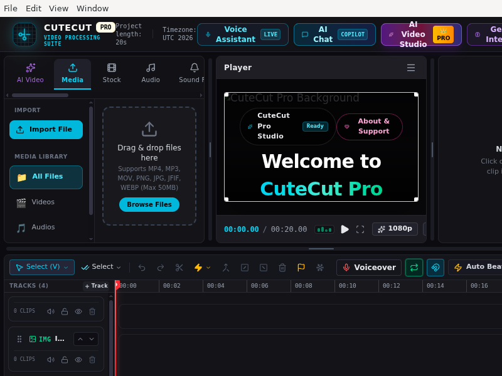Select the scissors split tool
Screen dimensions: 502x376
pyautogui.click(x=179, y=268)
